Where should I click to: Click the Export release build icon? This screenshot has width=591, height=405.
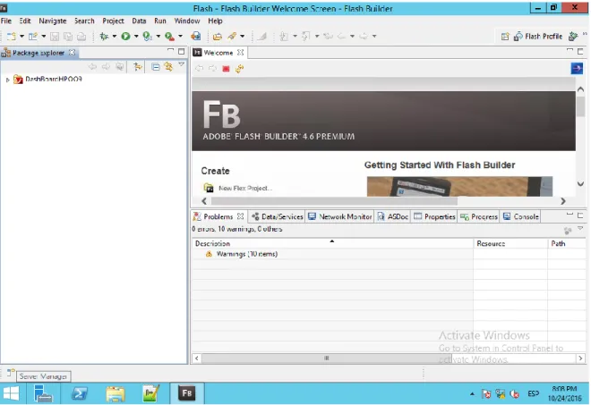[x=169, y=36]
